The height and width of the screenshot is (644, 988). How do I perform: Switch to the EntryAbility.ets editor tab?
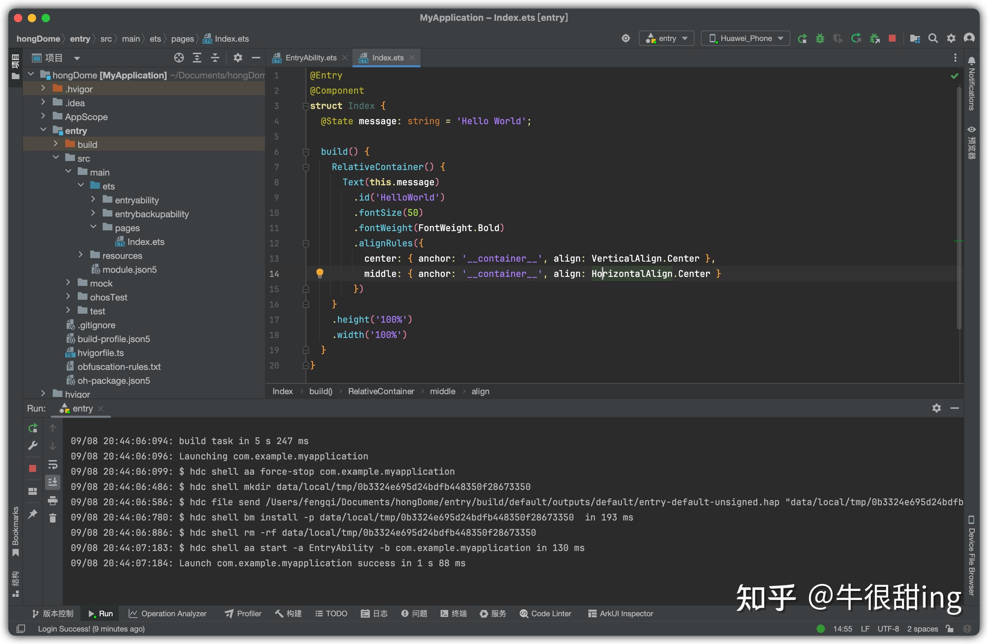pos(310,58)
